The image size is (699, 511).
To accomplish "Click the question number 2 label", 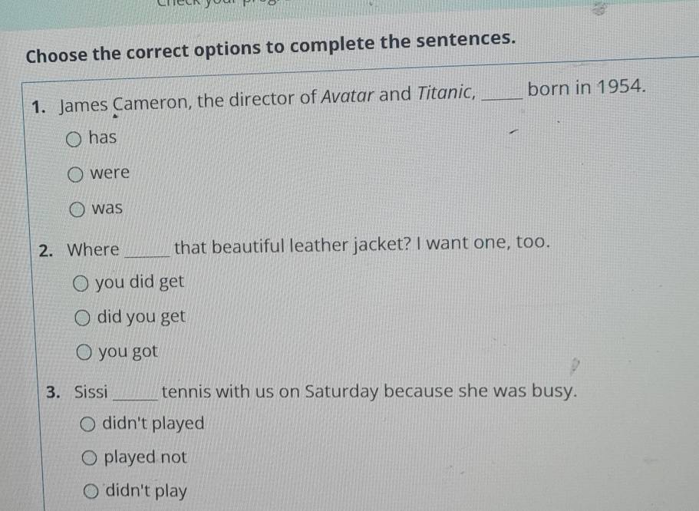I will pos(47,251).
